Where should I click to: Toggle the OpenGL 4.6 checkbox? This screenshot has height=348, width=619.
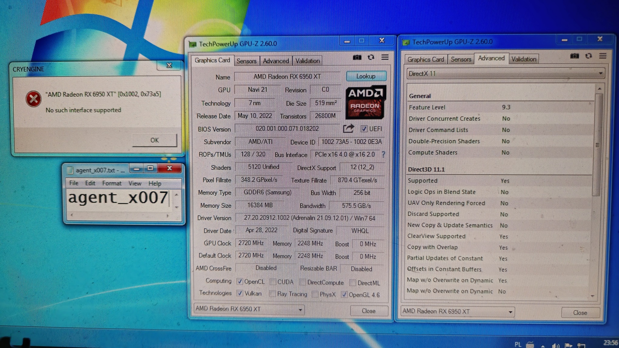coord(344,294)
